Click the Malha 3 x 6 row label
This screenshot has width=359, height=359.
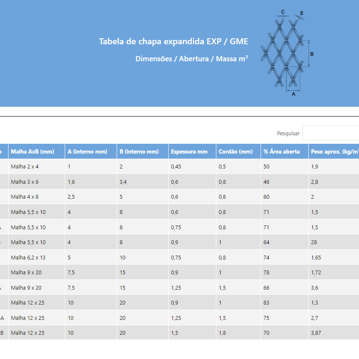coord(25,182)
